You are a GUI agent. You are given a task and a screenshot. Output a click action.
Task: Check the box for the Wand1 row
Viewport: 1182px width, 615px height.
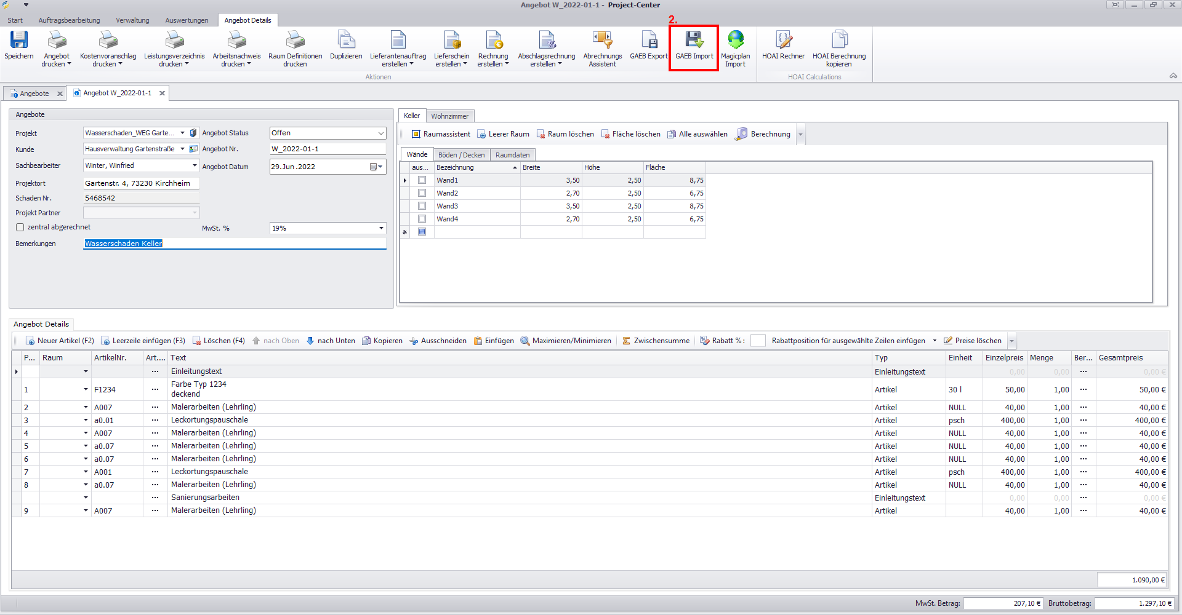click(x=422, y=180)
